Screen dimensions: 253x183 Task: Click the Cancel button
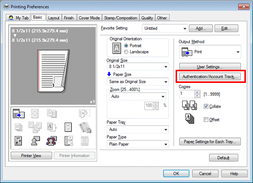[205, 173]
